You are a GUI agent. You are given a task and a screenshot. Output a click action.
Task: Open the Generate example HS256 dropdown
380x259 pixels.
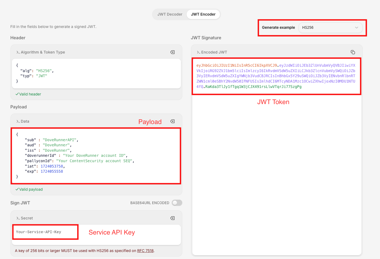330,27
